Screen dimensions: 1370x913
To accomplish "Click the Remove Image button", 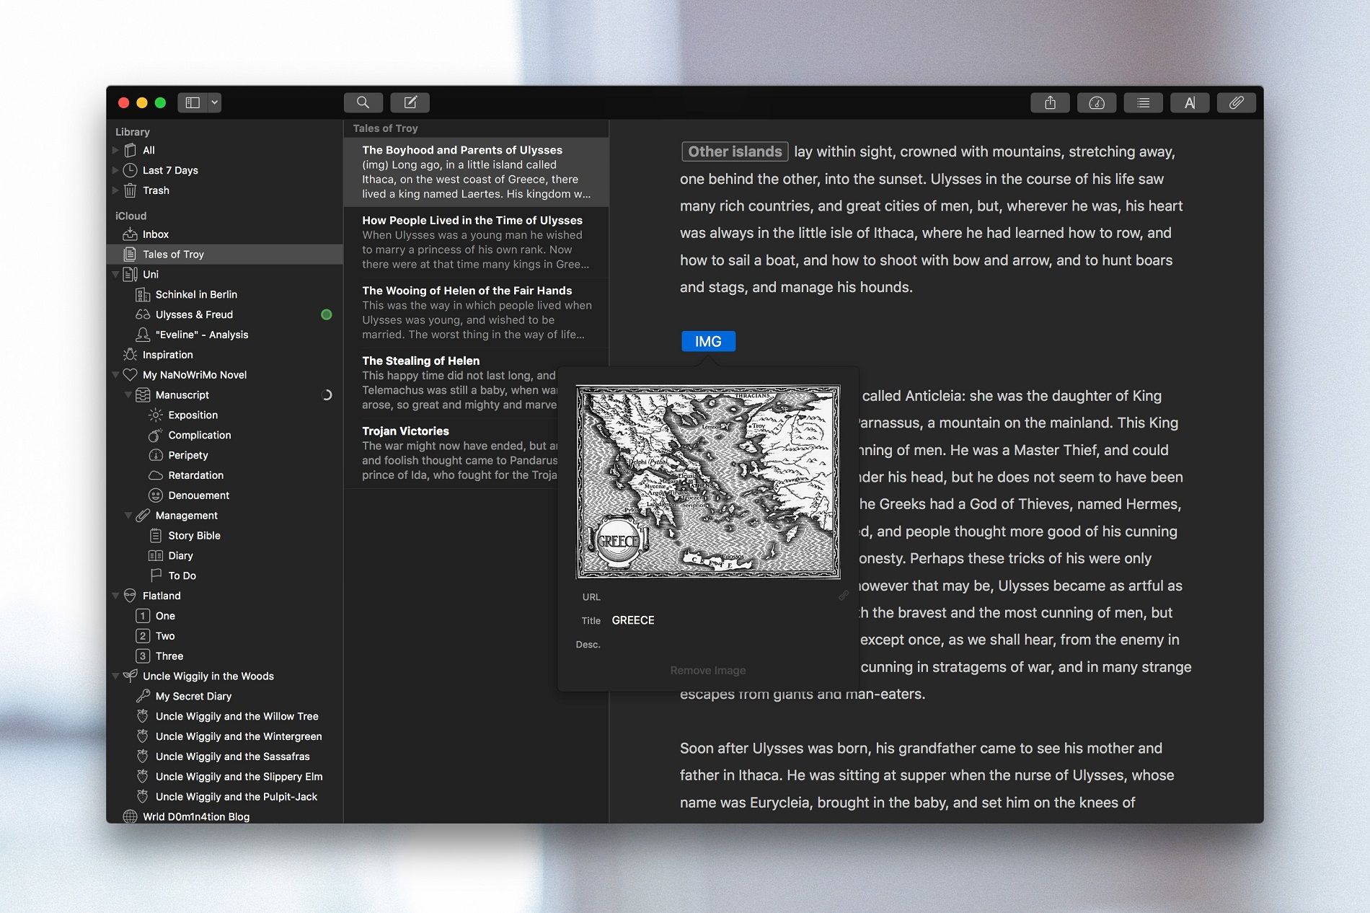I will coord(707,671).
